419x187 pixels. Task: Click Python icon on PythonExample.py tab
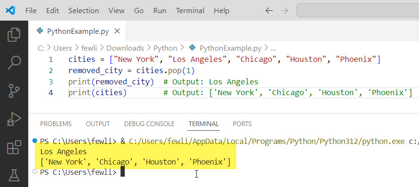click(x=40, y=31)
